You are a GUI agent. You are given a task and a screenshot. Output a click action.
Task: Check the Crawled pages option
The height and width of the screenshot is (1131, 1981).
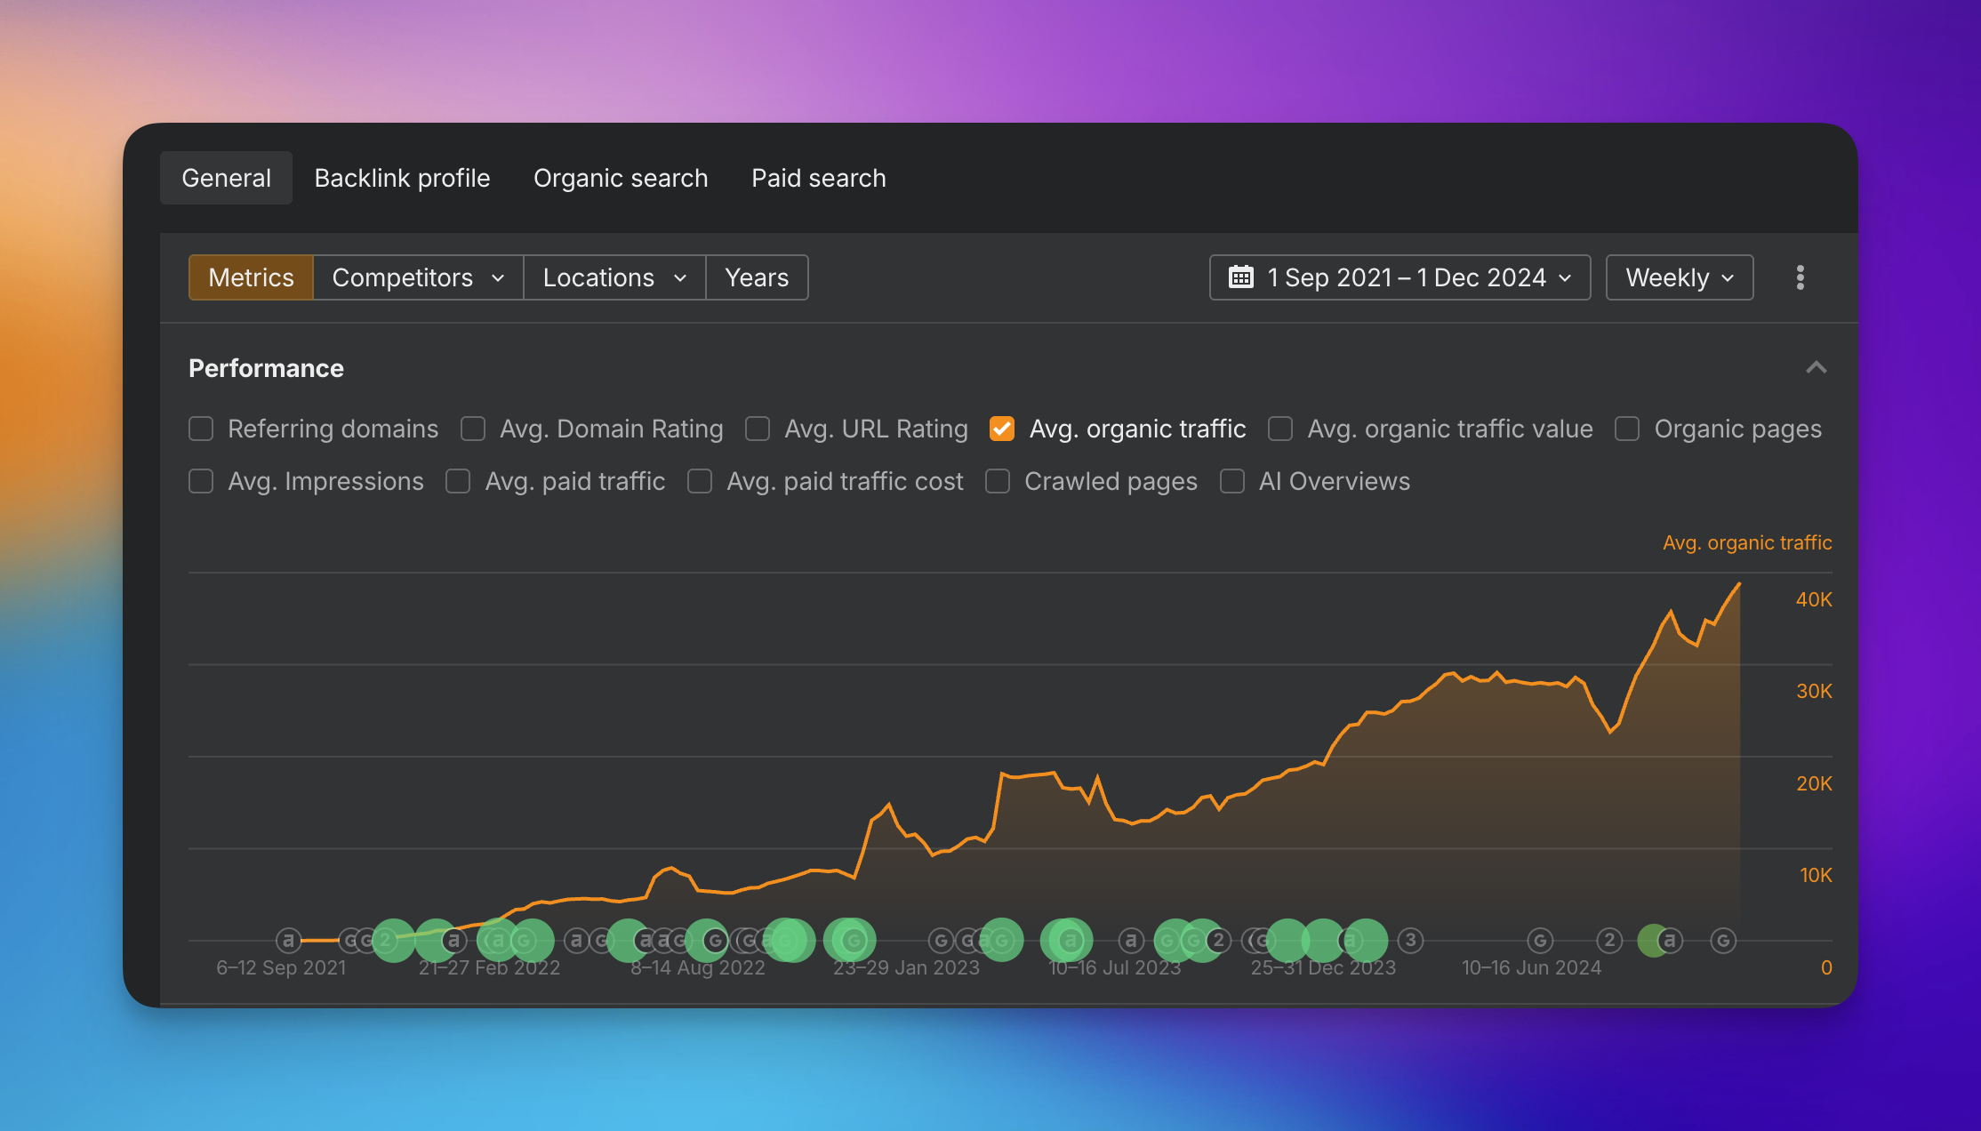tap(998, 481)
